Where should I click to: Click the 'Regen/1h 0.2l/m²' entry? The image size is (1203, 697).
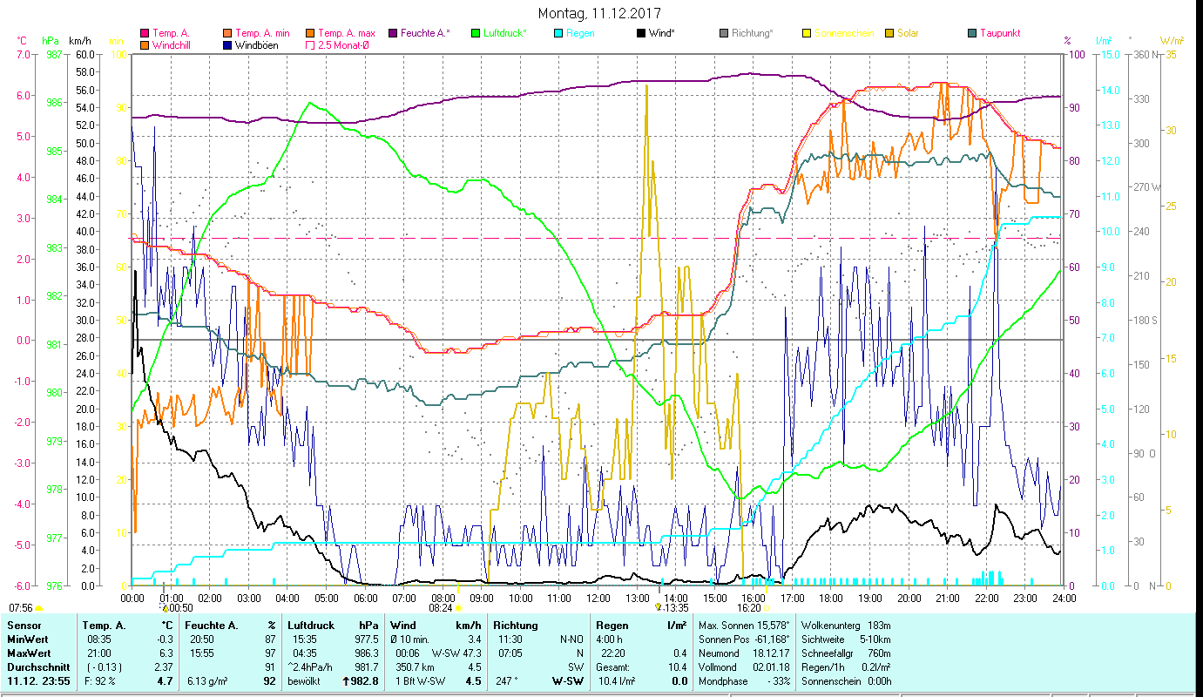[x=846, y=667]
